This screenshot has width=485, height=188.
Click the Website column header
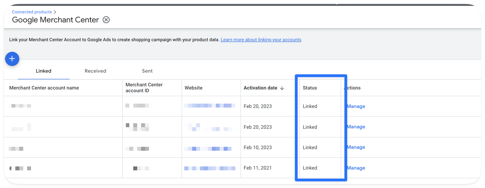[193, 88]
